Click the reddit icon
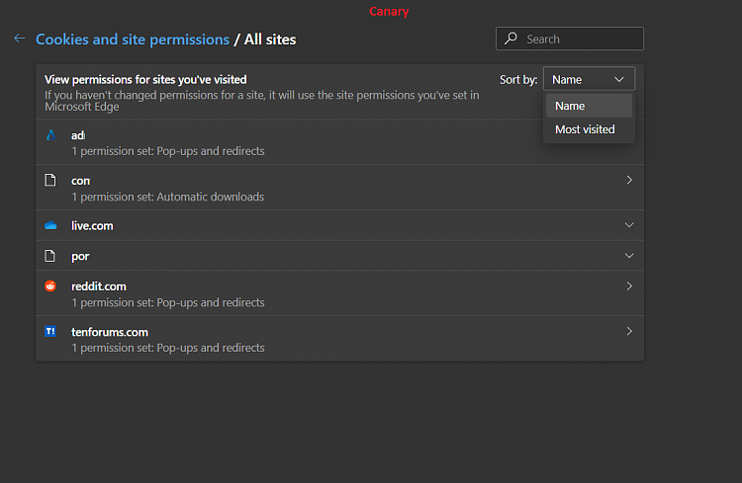Viewport: 742px width, 483px height. 50,285
